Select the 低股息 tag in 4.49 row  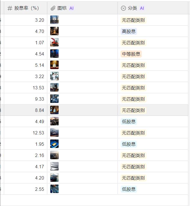129,121
